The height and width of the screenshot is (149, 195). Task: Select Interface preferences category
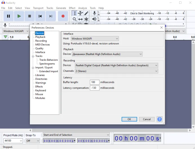tap(40, 52)
